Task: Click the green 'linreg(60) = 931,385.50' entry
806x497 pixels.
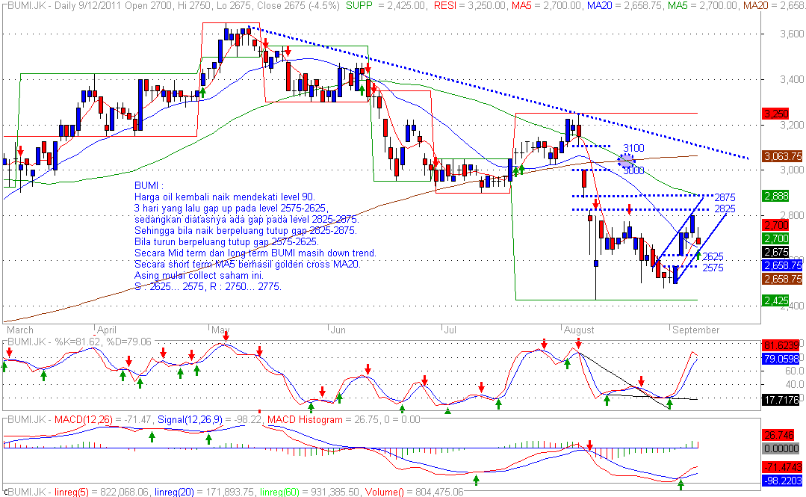Action: pyautogui.click(x=309, y=493)
